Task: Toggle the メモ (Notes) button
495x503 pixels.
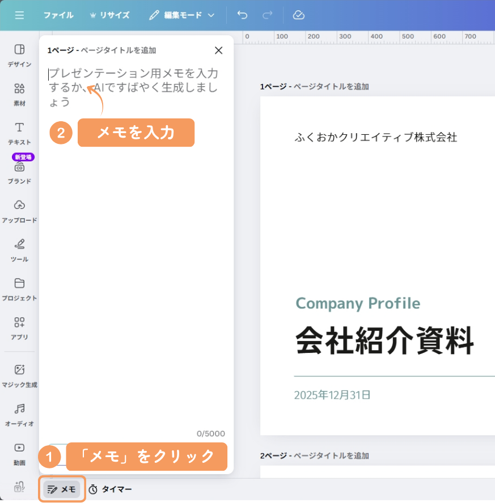Action: (x=62, y=489)
